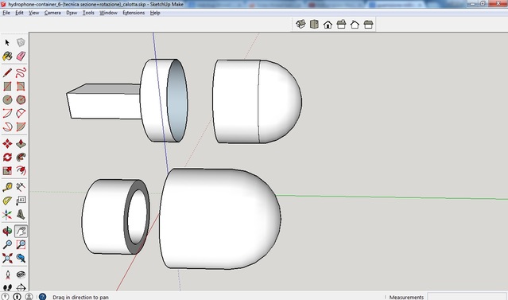Select the Follow Me tool
The width and height of the screenshot is (508, 300).
point(21,157)
